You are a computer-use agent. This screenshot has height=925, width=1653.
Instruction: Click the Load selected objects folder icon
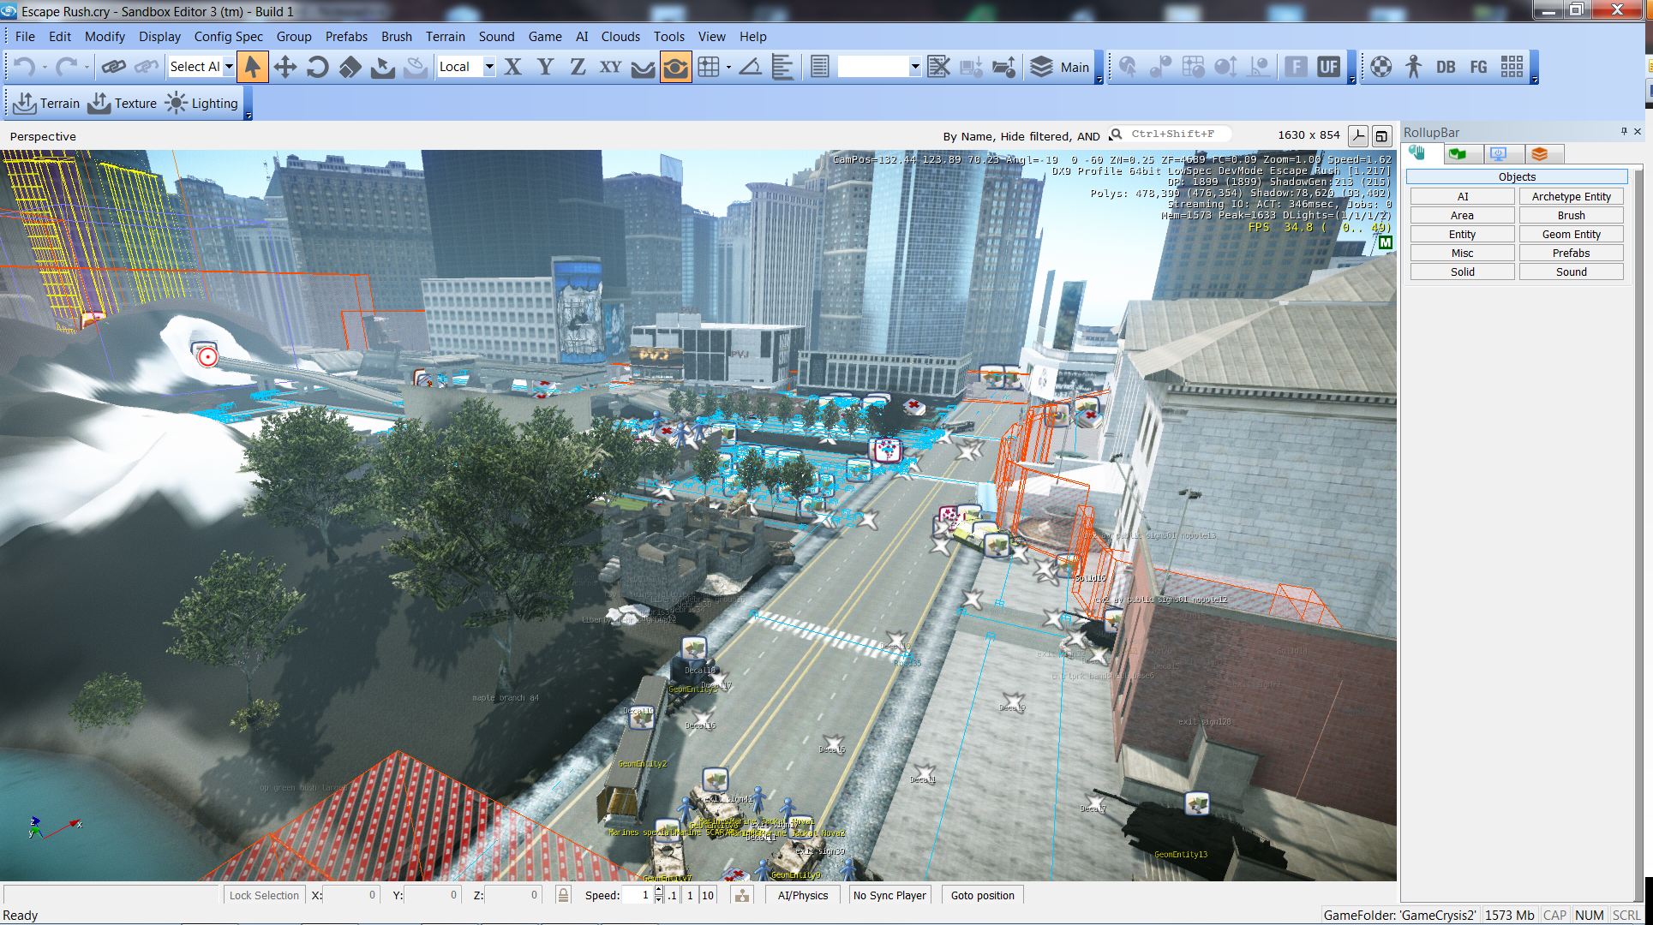[1003, 67]
